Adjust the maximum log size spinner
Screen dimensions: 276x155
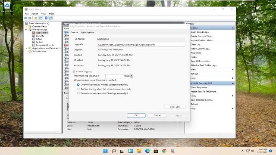click(131, 76)
